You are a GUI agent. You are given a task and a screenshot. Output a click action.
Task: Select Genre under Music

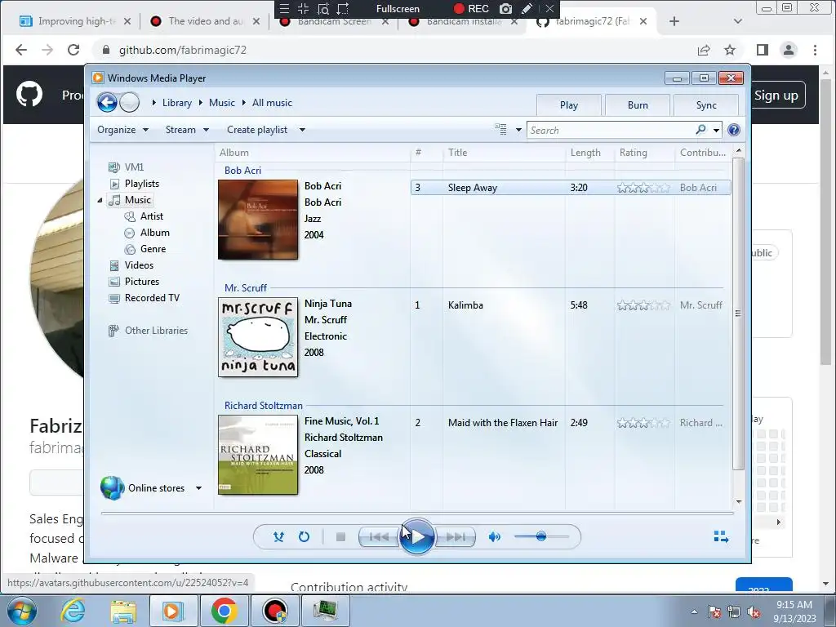(153, 249)
